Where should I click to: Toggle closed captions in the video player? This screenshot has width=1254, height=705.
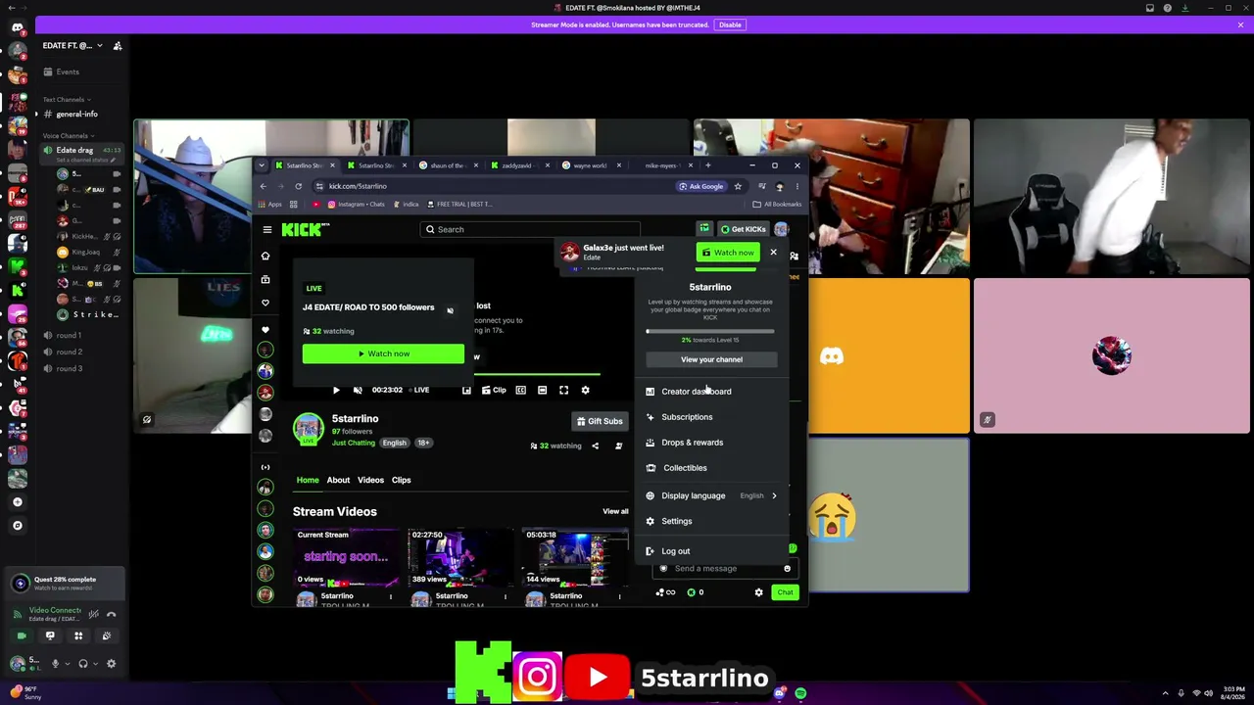click(521, 390)
